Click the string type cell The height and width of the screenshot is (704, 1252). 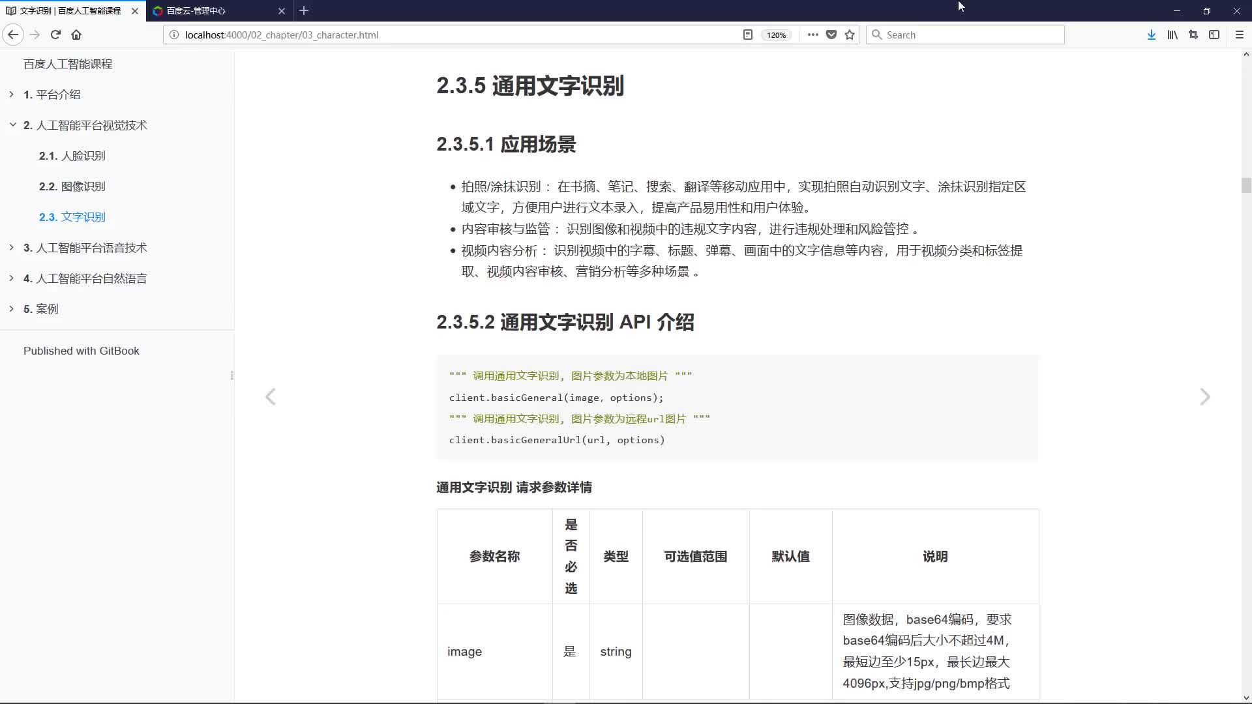[x=616, y=652]
